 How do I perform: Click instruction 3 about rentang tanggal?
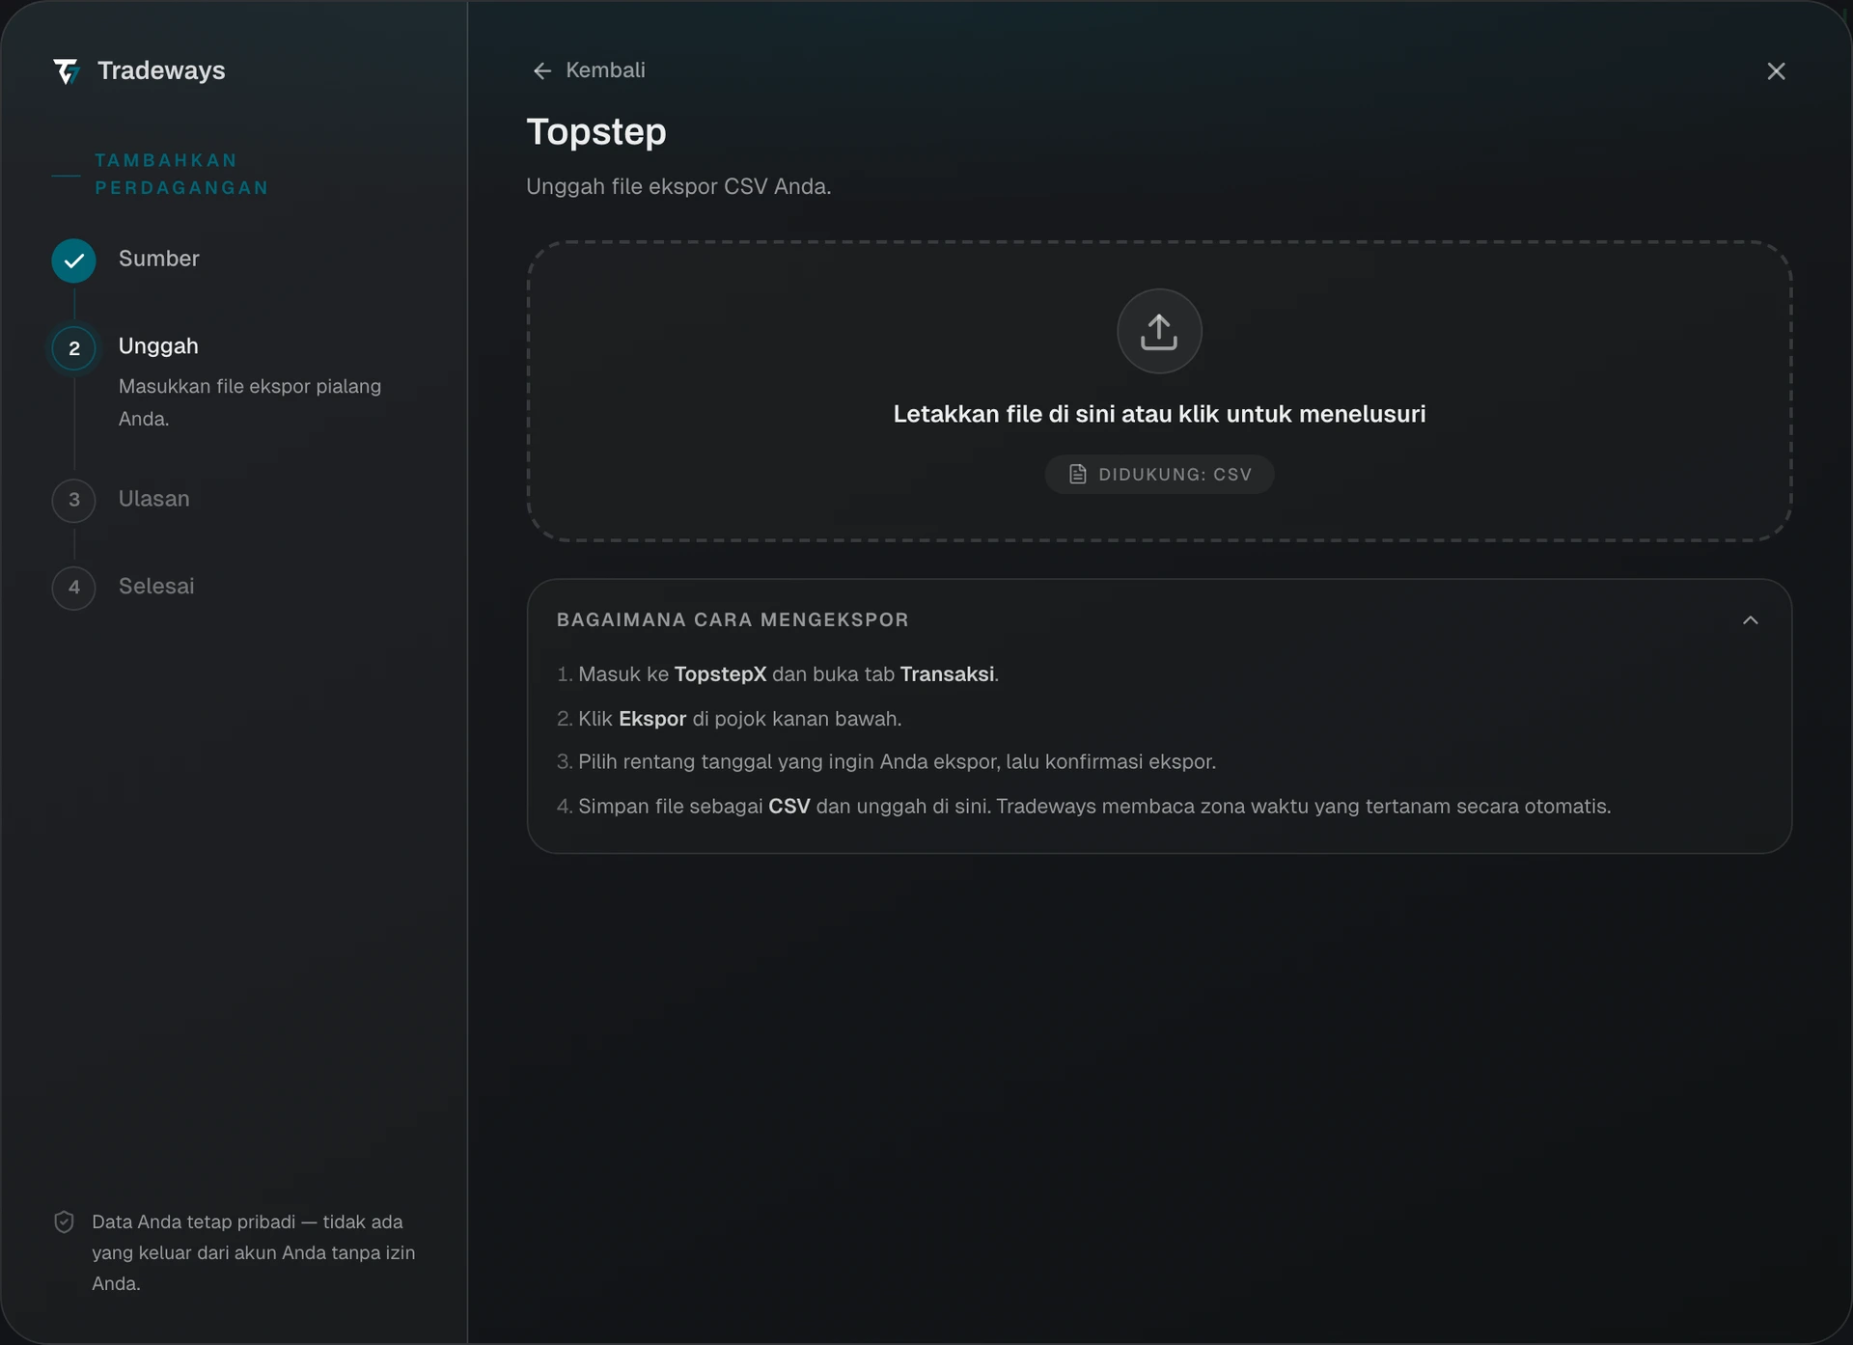(x=886, y=762)
